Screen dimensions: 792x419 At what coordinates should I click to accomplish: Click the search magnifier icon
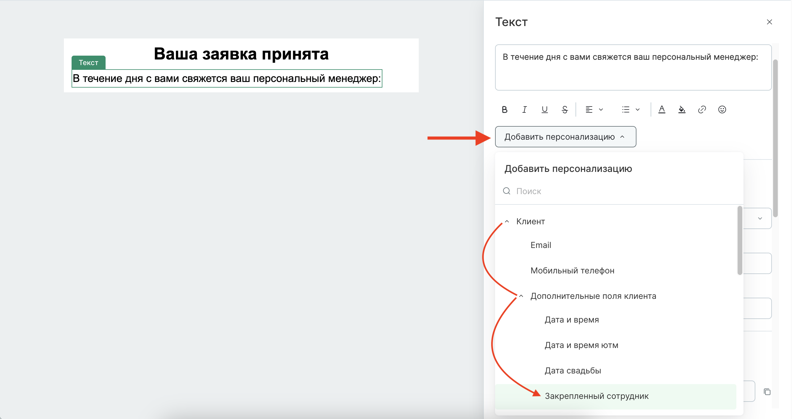click(507, 191)
